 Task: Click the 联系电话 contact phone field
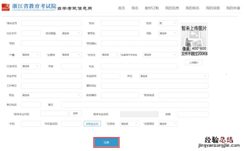point(183,95)
